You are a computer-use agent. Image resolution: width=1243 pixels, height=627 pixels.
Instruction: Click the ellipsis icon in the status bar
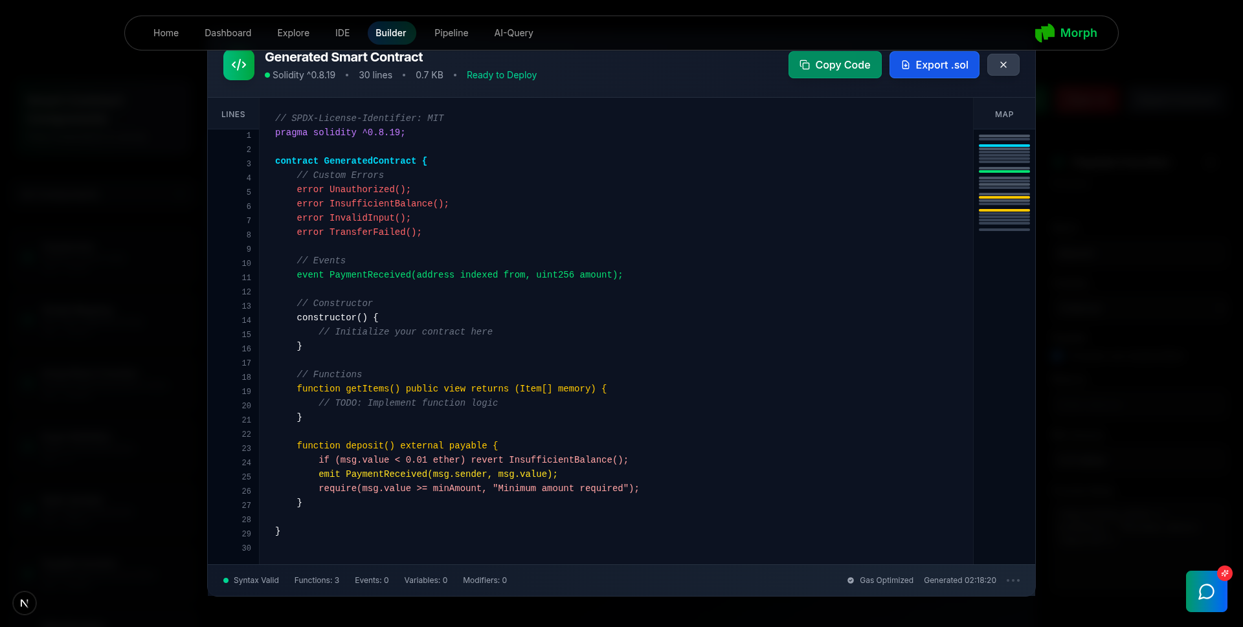[x=1013, y=580]
